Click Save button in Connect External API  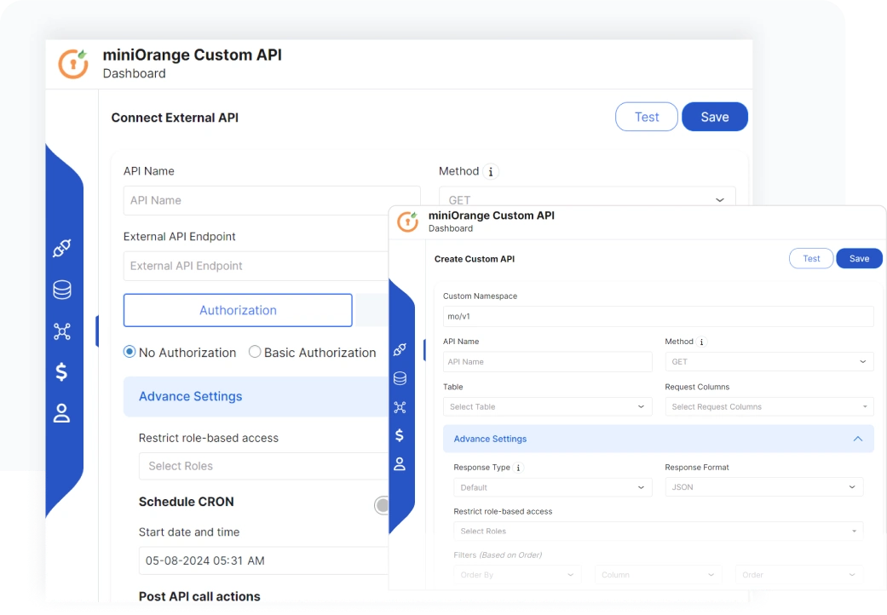pos(715,117)
